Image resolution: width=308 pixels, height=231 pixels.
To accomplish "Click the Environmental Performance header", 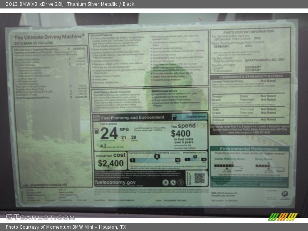I will pos(250,149).
